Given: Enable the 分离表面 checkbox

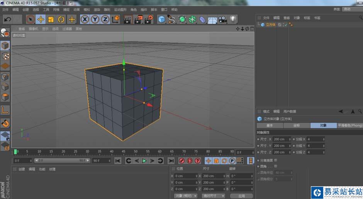Looking at the screenshot, I should tap(275, 160).
